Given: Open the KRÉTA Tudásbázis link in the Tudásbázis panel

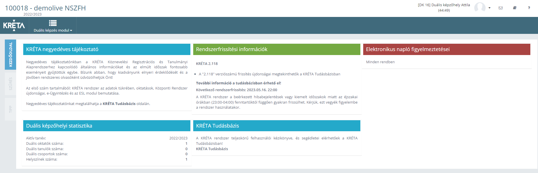Looking at the screenshot, I should (x=212, y=149).
